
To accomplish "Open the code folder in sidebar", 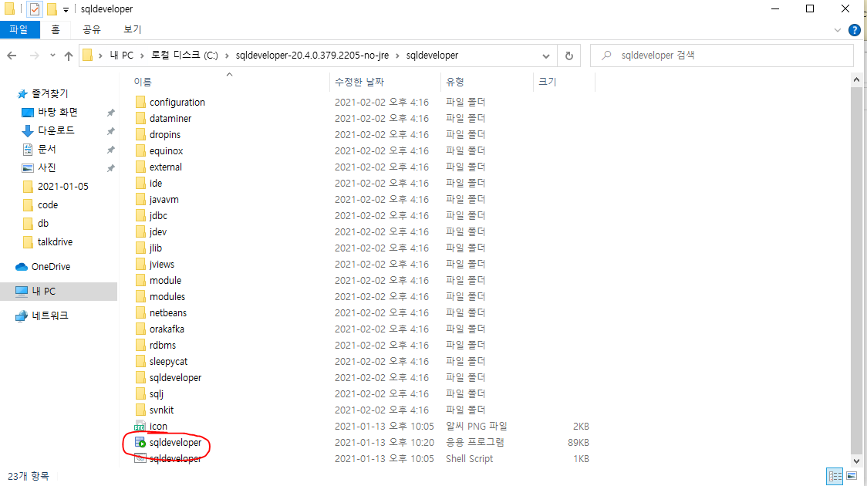I will [48, 205].
